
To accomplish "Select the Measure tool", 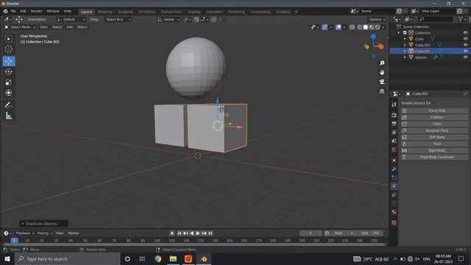I will tap(8, 116).
